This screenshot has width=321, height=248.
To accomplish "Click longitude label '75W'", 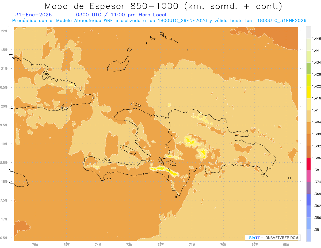I will (x=67, y=244).
